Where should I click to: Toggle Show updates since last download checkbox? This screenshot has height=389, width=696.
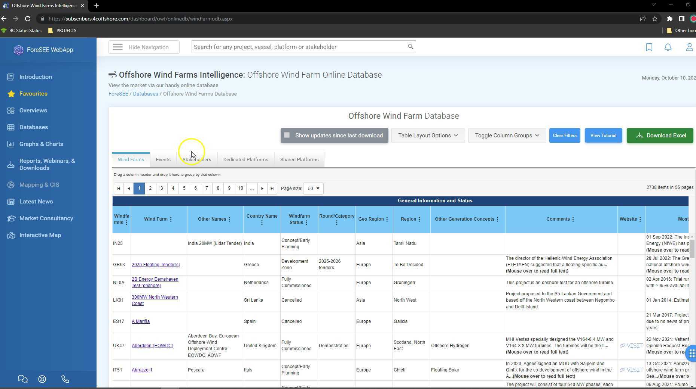coord(287,135)
